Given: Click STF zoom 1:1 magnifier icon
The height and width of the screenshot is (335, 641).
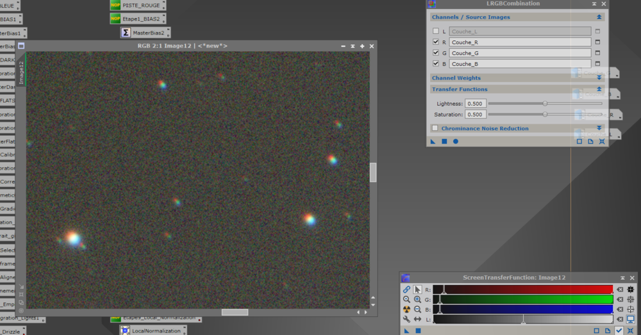Looking at the screenshot, I should click(406, 300).
